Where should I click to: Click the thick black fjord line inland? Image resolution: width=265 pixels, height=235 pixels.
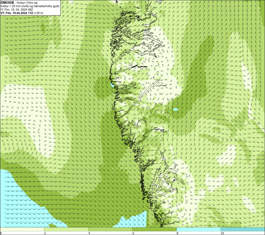(x=140, y=66)
